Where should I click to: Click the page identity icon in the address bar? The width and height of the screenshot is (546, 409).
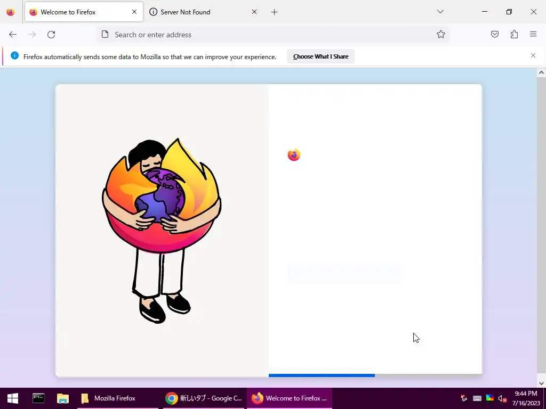(105, 34)
